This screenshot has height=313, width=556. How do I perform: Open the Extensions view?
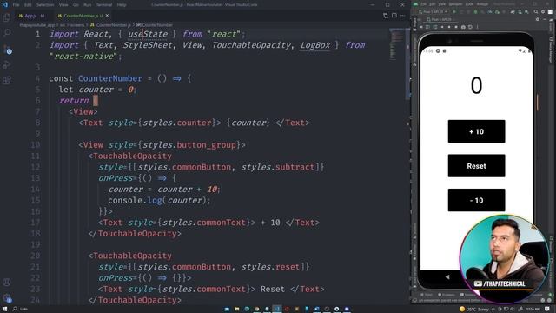[7, 80]
